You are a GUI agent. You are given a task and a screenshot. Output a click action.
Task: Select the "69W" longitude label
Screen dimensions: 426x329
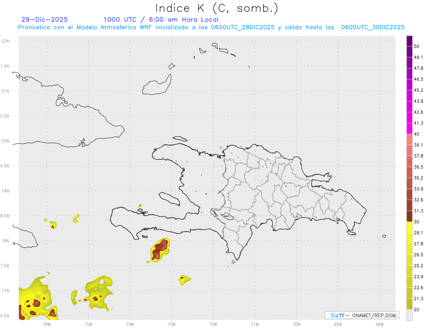pos(338,324)
